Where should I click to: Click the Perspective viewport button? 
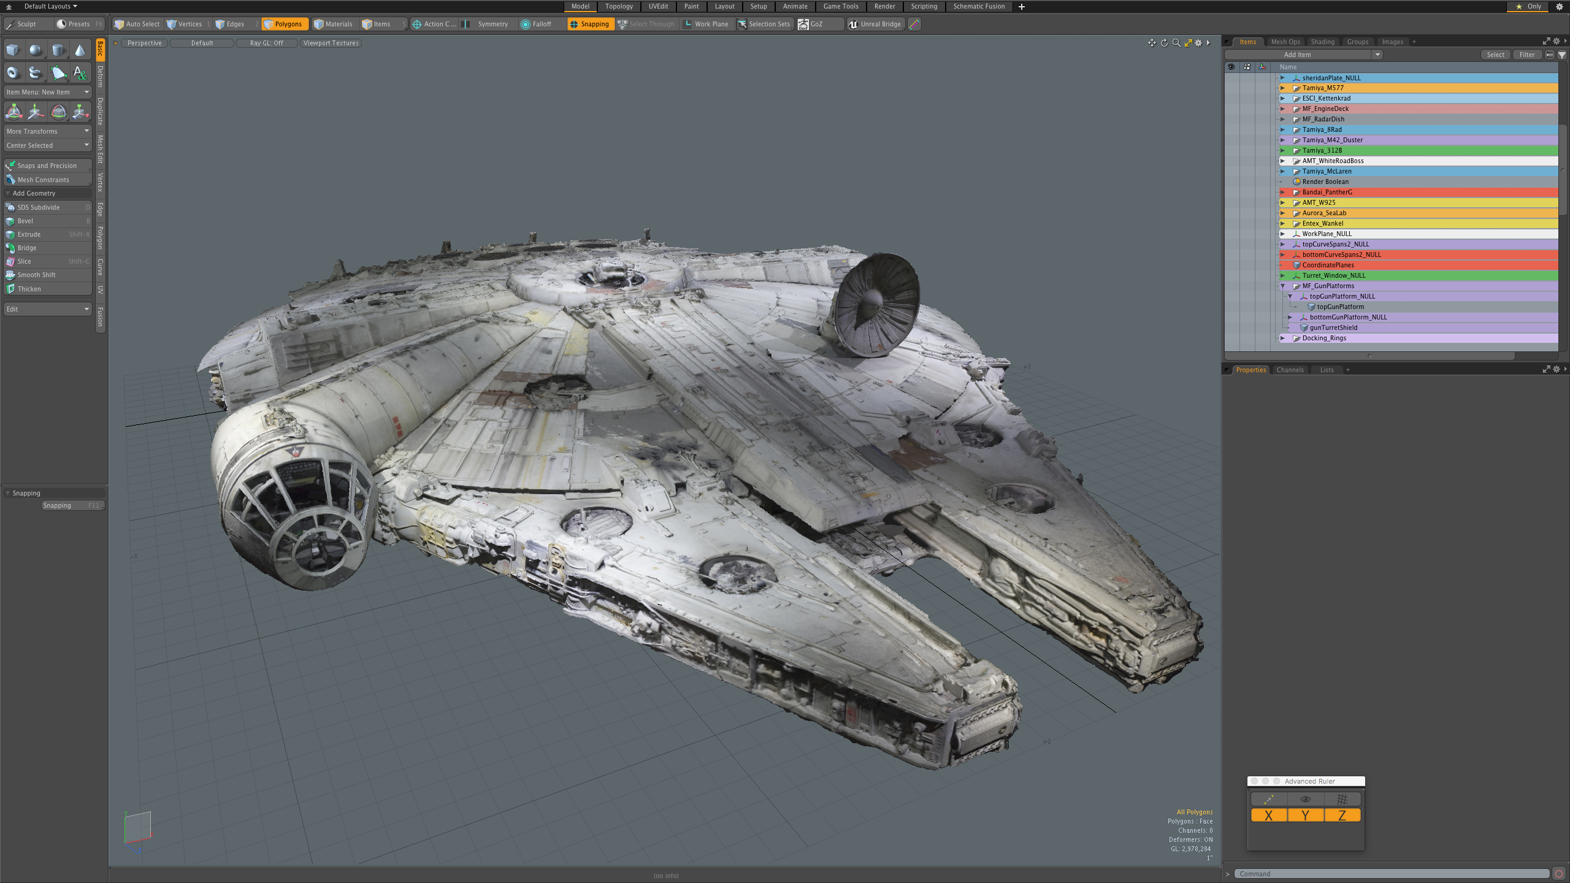[x=145, y=43]
